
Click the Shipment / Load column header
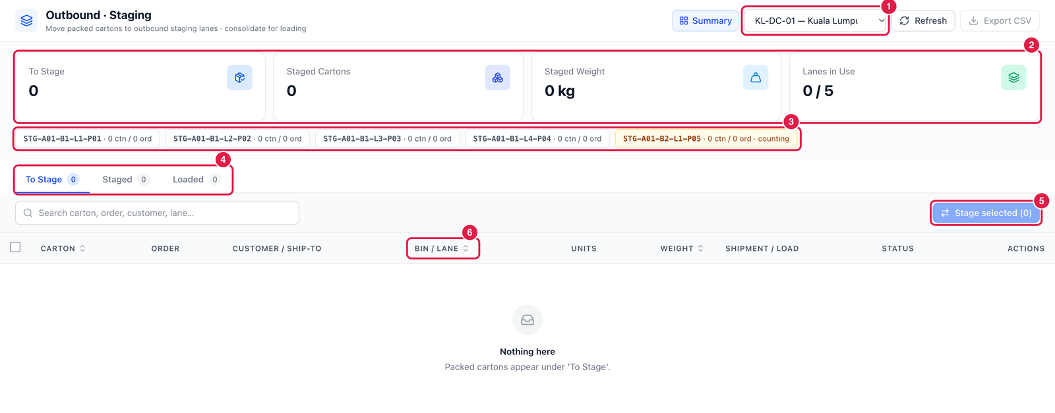click(x=762, y=248)
